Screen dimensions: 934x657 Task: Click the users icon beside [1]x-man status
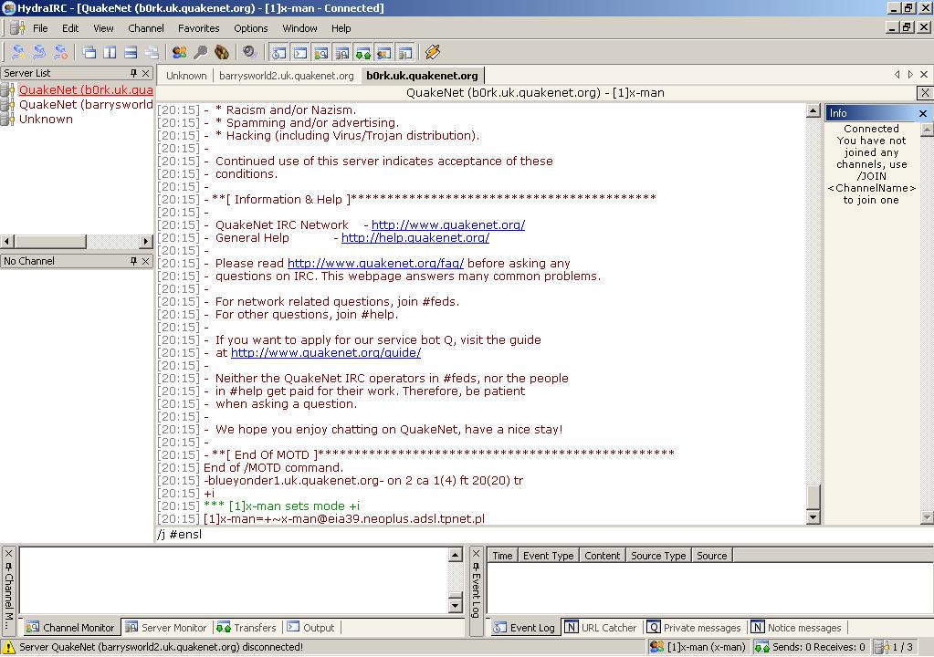pos(657,647)
